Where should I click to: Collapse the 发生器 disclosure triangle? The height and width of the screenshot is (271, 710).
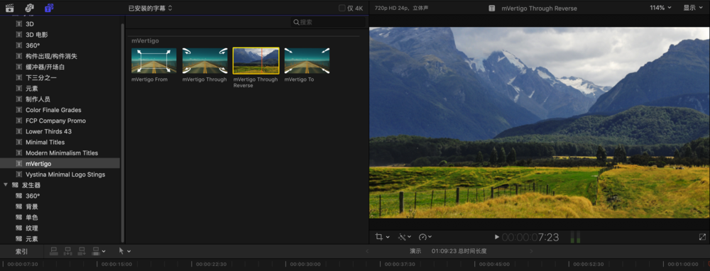(6, 185)
